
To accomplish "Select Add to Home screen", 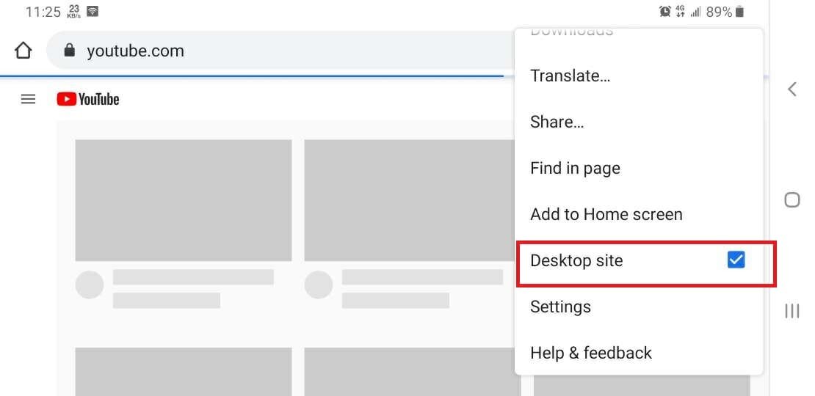I will (606, 214).
